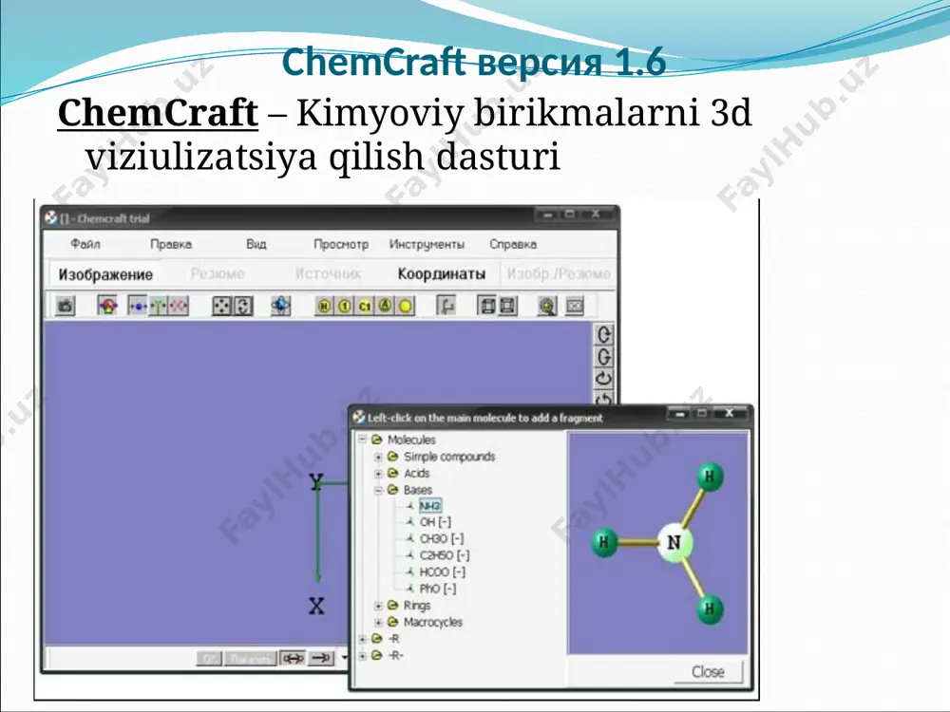Select the blue atom bond-edit tool icon
This screenshot has height=712, width=950.
pos(138,306)
